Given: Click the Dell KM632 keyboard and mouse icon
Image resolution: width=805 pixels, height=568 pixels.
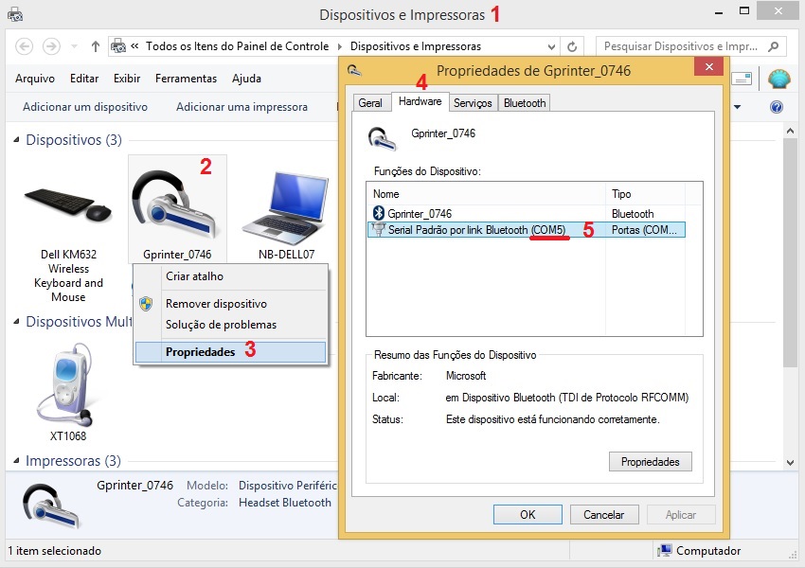Looking at the screenshot, I should 68,205.
